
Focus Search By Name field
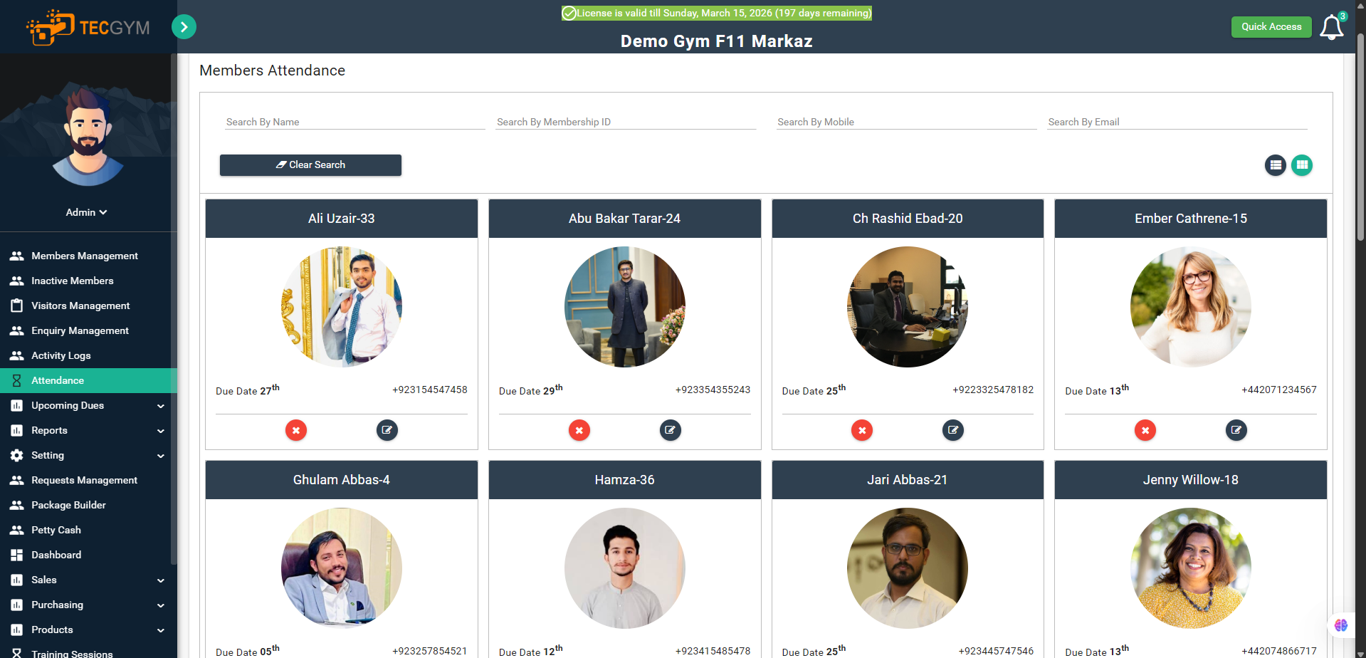point(355,122)
